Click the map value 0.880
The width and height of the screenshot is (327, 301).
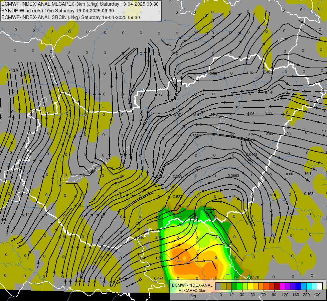tap(140, 237)
